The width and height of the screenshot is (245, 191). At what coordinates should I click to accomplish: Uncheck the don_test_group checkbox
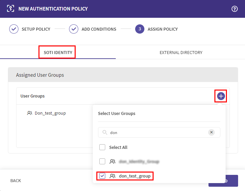point(102,176)
